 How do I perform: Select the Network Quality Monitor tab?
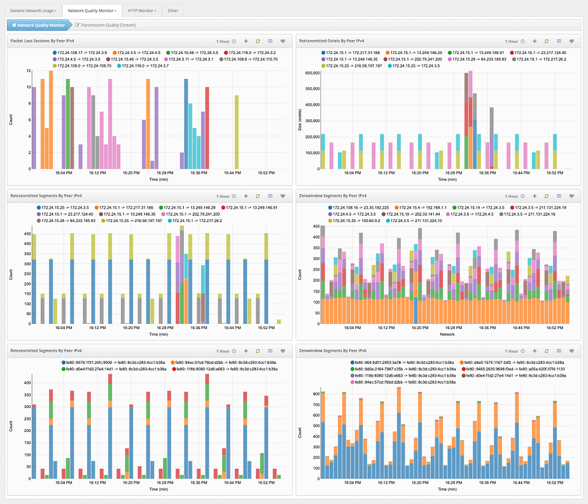(x=91, y=10)
